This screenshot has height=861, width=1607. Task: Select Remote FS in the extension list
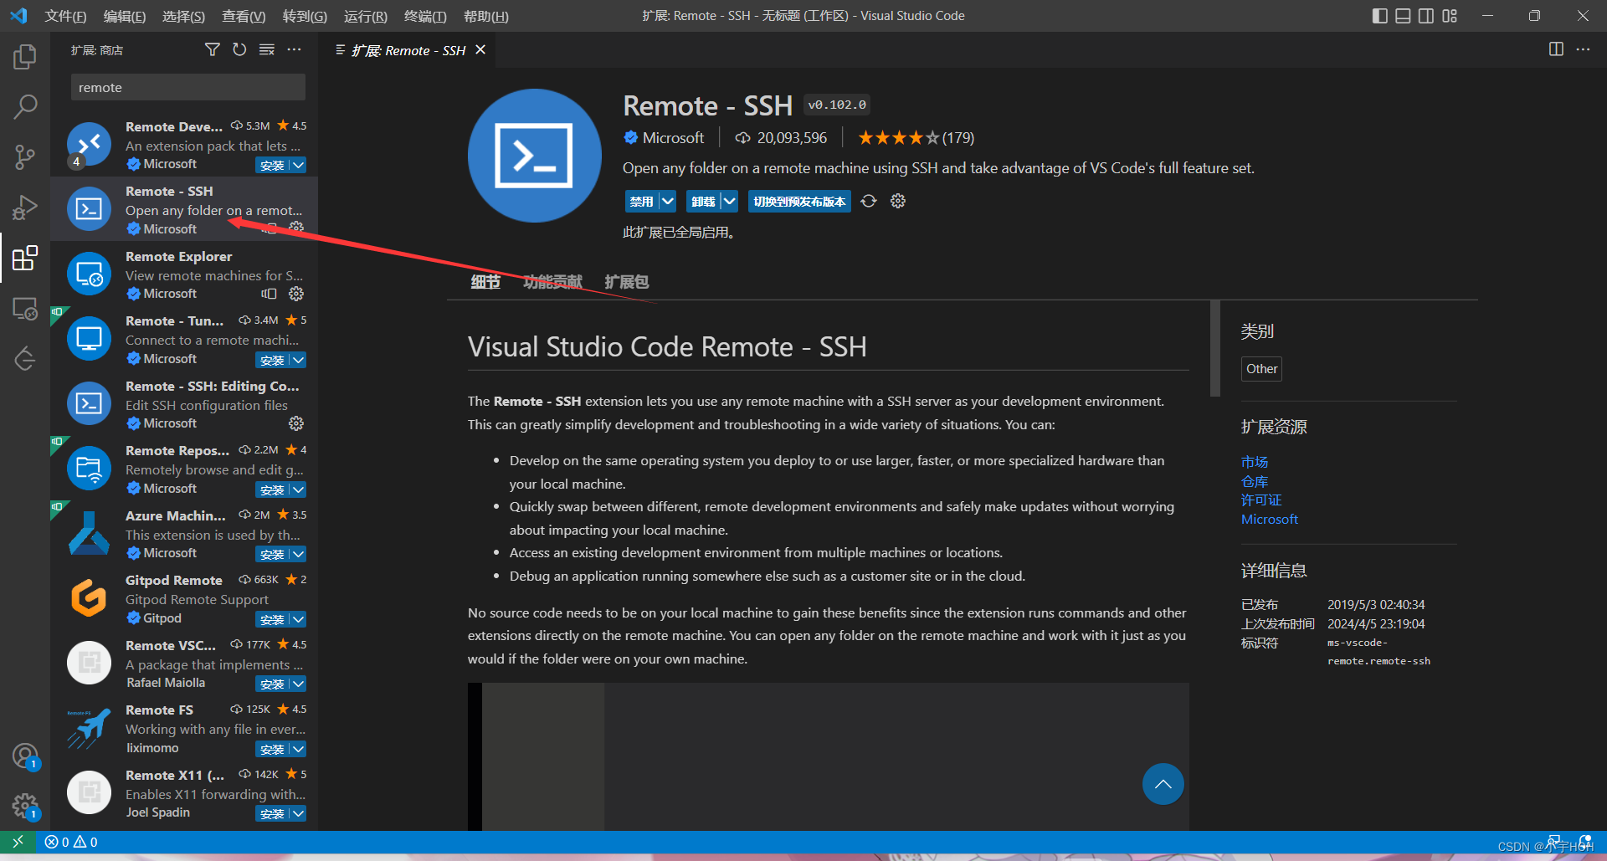pos(184,729)
